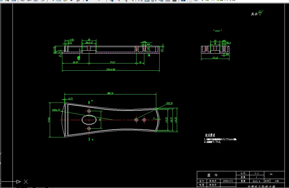
Task: Select the central ellipse in plan view
Action: click(x=89, y=120)
